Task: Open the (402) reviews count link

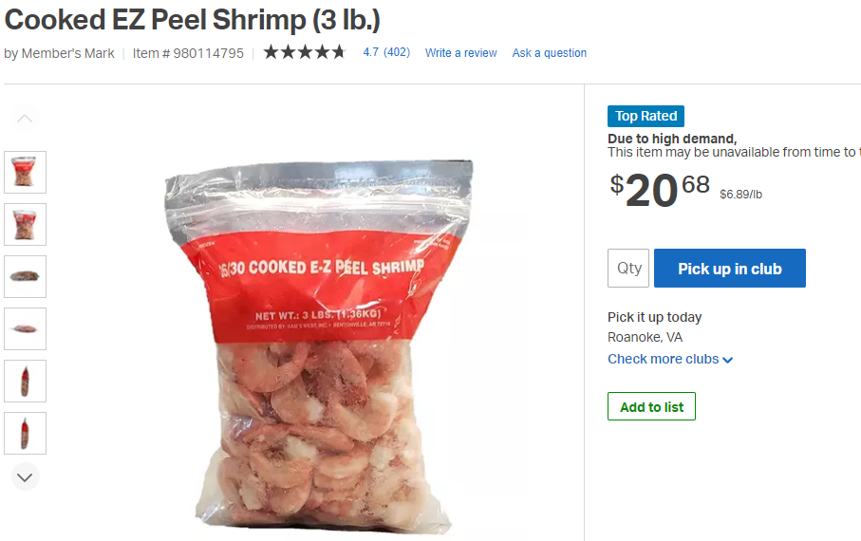Action: [397, 52]
